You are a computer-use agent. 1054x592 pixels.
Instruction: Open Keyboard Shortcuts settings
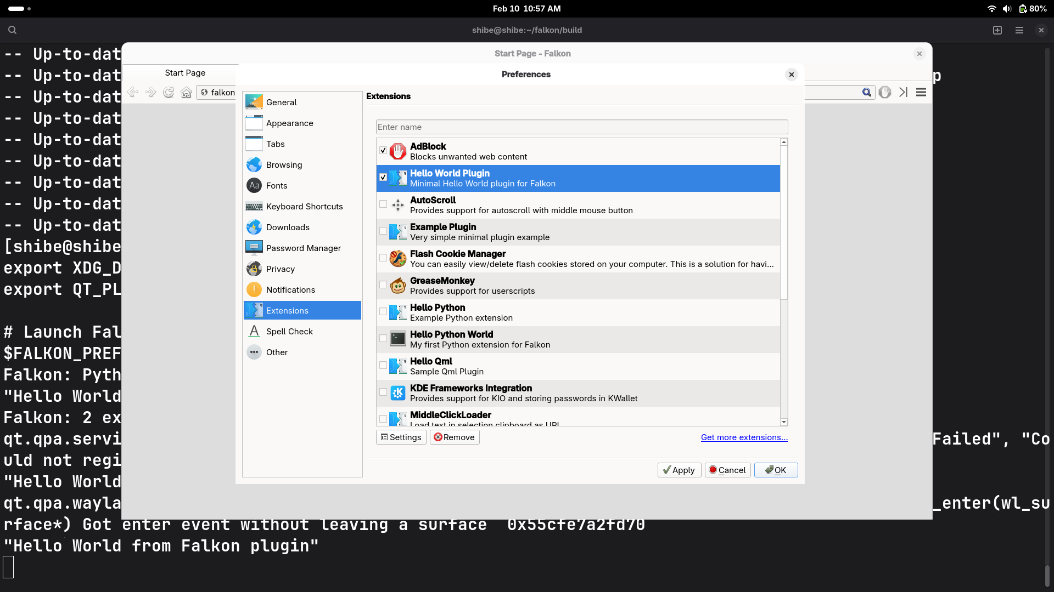coord(304,206)
